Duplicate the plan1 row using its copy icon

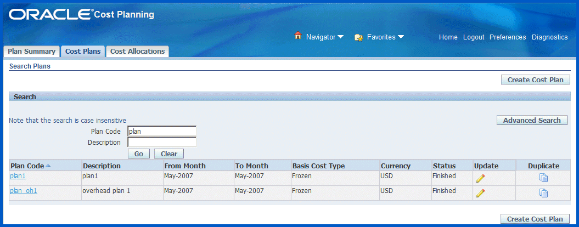pos(543,178)
